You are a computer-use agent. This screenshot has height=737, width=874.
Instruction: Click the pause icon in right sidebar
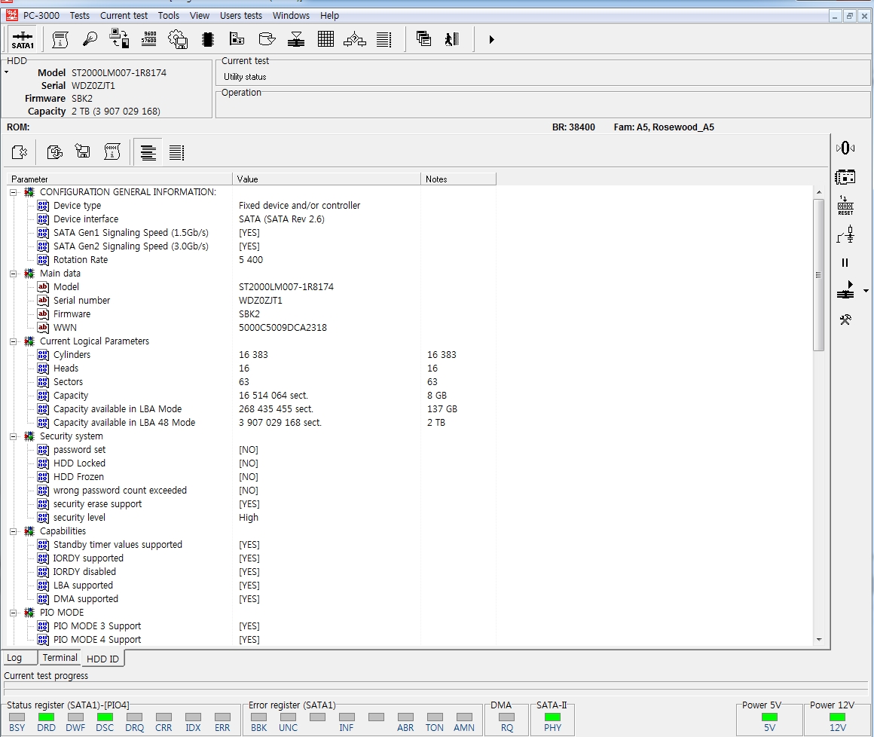point(845,263)
